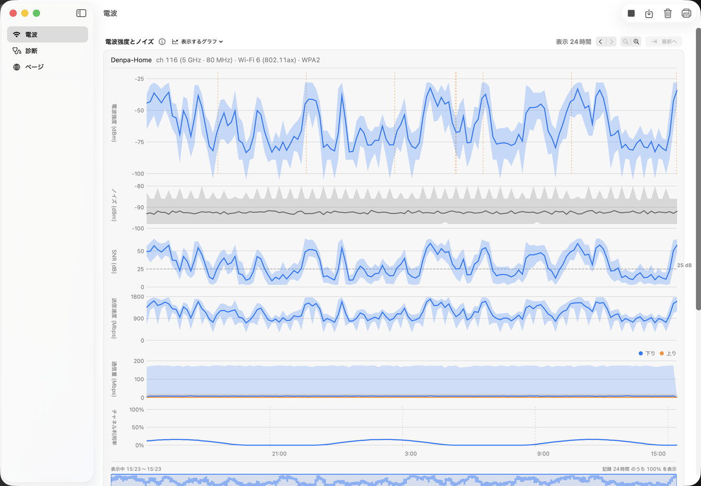Click the overview timeline range selector
Screen dimensions: 701x486
pos(394,480)
